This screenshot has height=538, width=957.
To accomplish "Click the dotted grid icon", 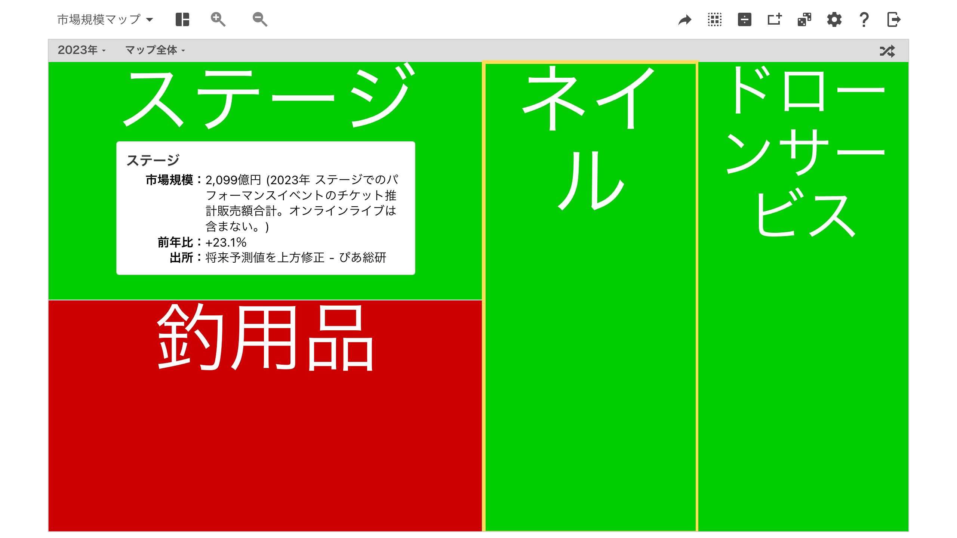I will (x=715, y=19).
